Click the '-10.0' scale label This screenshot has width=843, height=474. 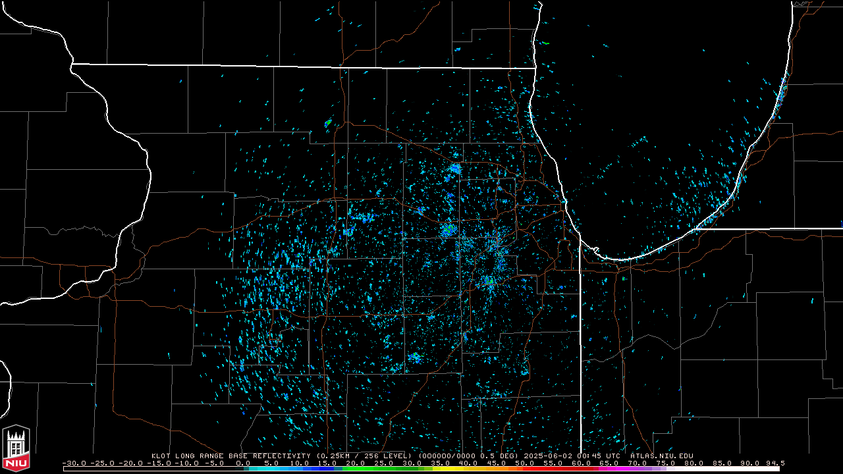click(x=187, y=463)
